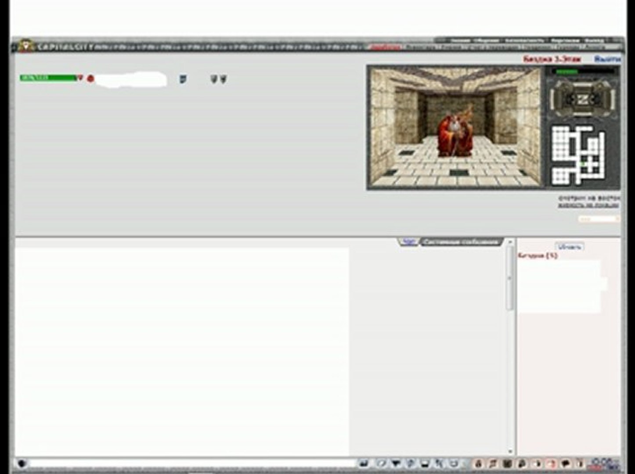Click the round icon left of chat input
The width and height of the screenshot is (635, 474).
pyautogui.click(x=22, y=463)
